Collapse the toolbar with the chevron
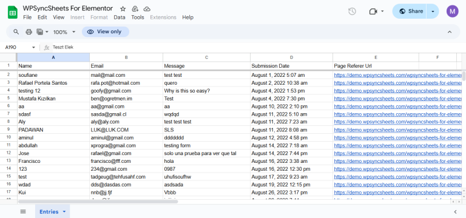The image size is (466, 218). (x=450, y=32)
